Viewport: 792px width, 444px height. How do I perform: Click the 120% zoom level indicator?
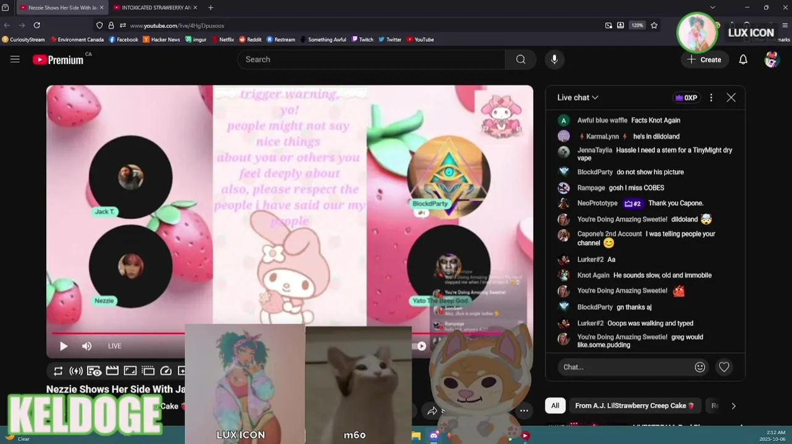[637, 25]
